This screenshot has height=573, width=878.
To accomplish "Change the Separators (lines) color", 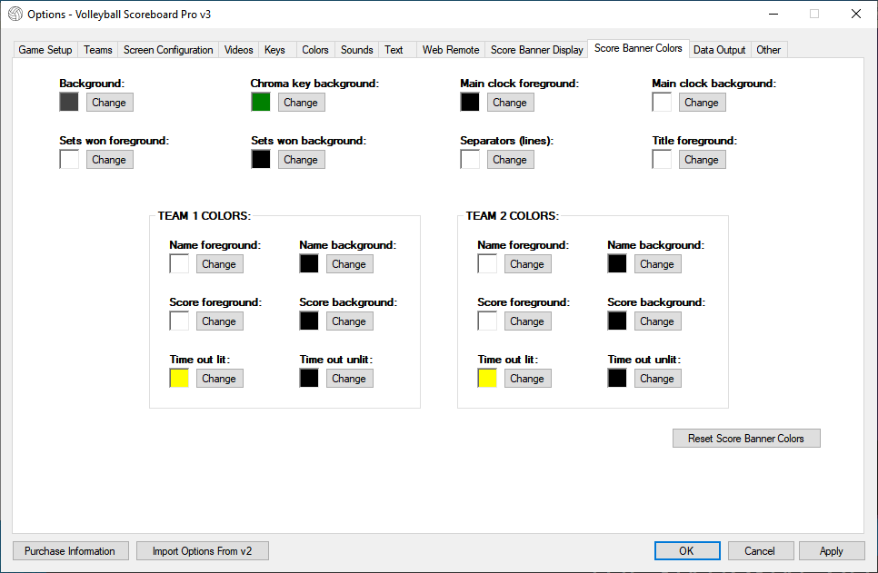I will click(x=509, y=160).
